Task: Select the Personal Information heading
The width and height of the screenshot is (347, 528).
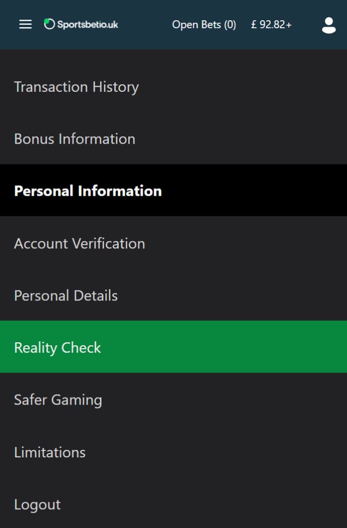Action: pyautogui.click(x=88, y=191)
